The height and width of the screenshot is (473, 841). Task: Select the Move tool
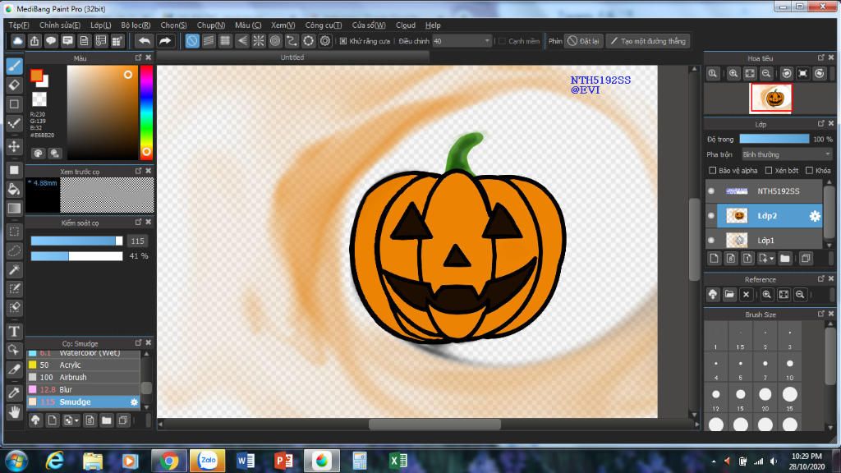[x=15, y=146]
